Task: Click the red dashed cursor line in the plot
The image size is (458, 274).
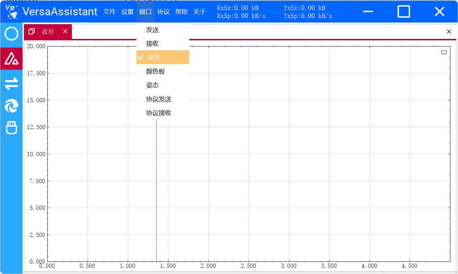Action: [x=156, y=191]
